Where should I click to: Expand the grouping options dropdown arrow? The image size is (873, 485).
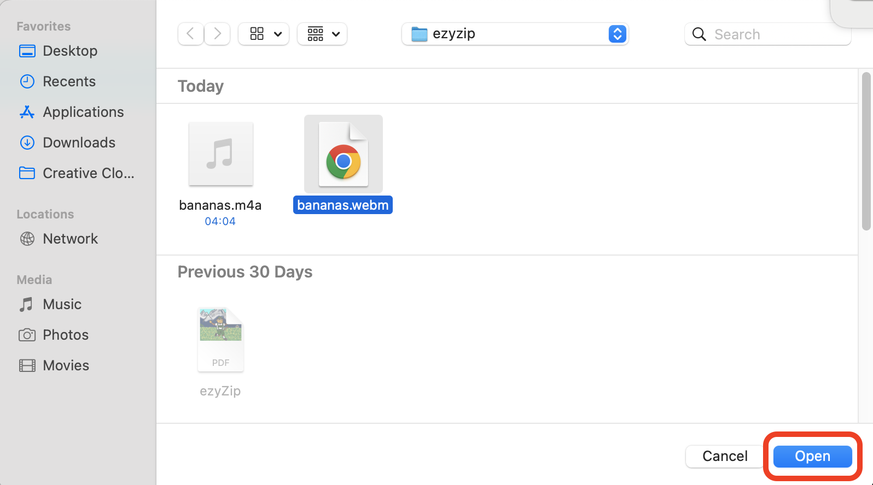tap(336, 34)
